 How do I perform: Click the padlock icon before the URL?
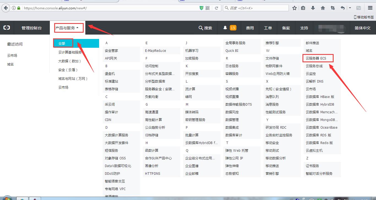point(18,8)
